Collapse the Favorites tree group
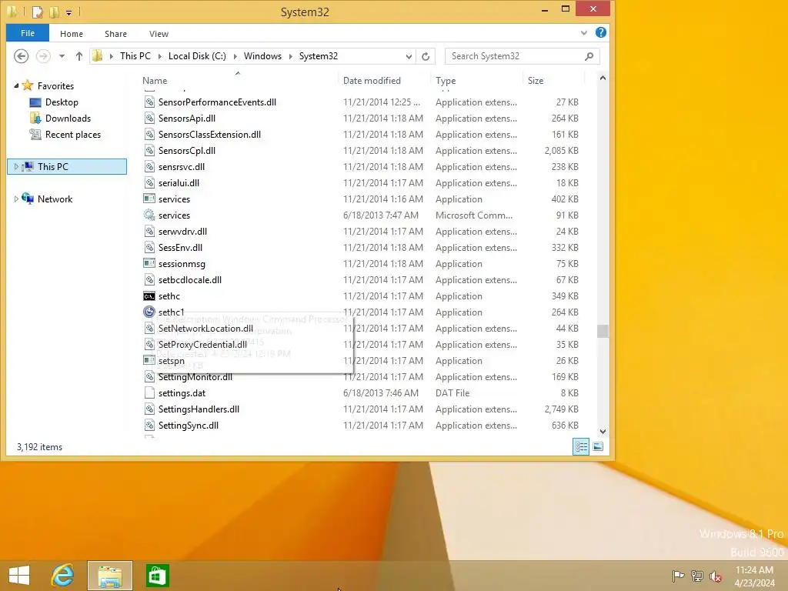This screenshot has height=591, width=788. click(16, 86)
